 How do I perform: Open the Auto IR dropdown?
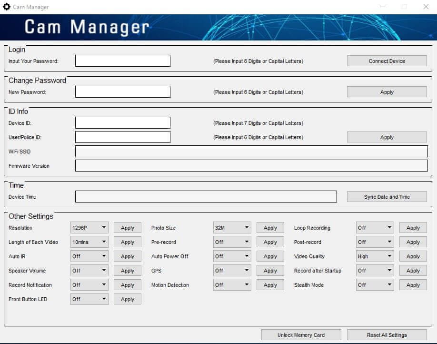tap(89, 256)
